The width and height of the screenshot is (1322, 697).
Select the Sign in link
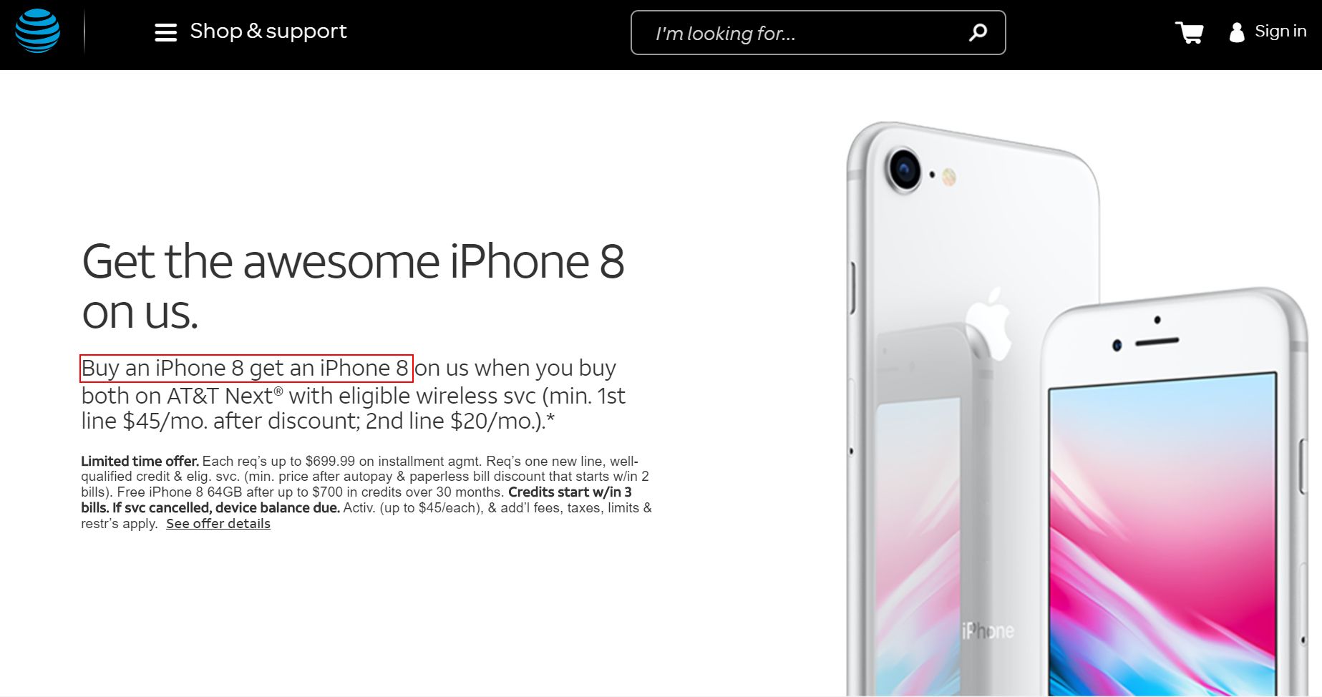coord(1280,31)
